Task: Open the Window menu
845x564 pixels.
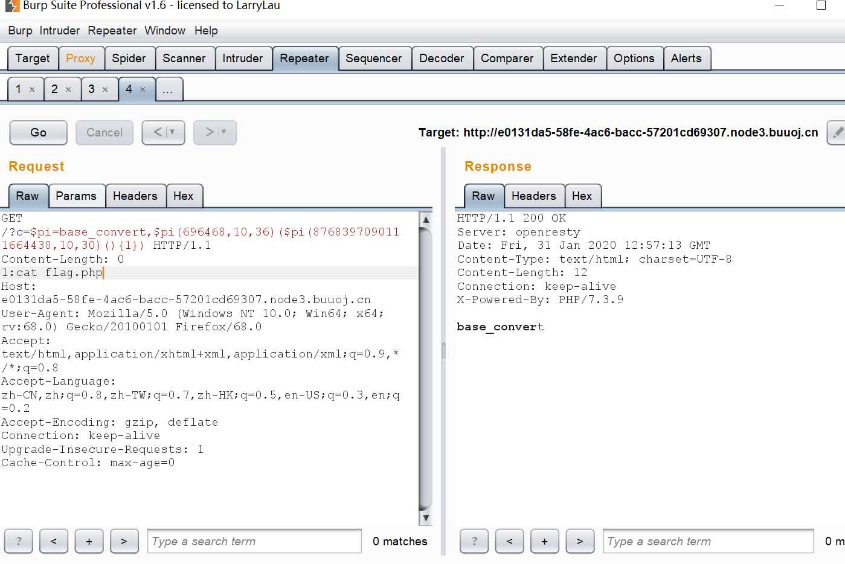Action: pyautogui.click(x=165, y=31)
